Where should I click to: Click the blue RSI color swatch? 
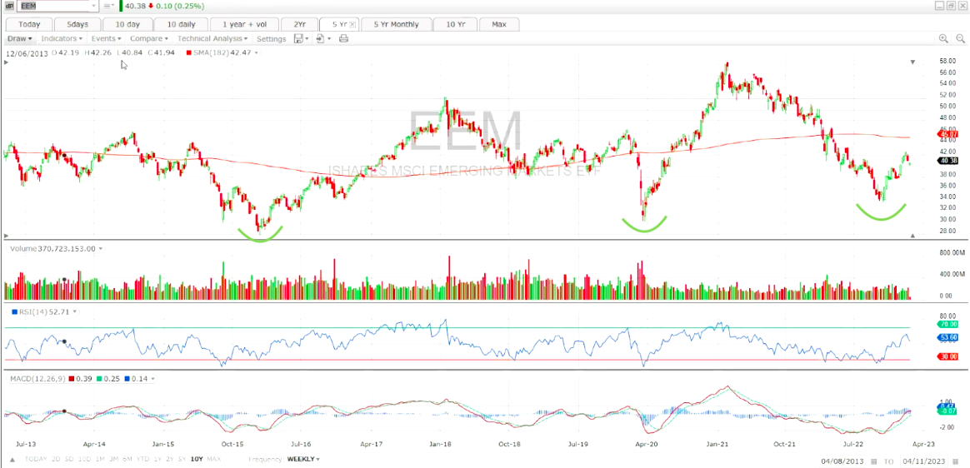[15, 311]
